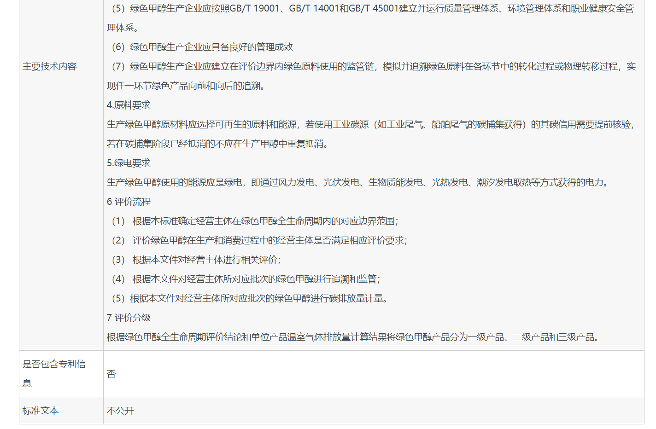This screenshot has width=656, height=429.
Task: Click step (1) 根据本标准确定经营主体
Action: (255, 221)
